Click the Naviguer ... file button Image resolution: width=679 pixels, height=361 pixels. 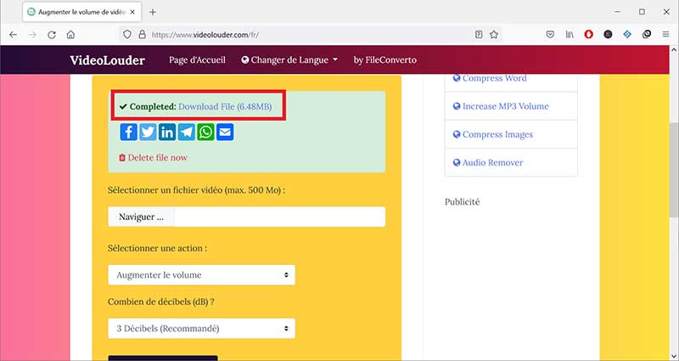pos(141,217)
